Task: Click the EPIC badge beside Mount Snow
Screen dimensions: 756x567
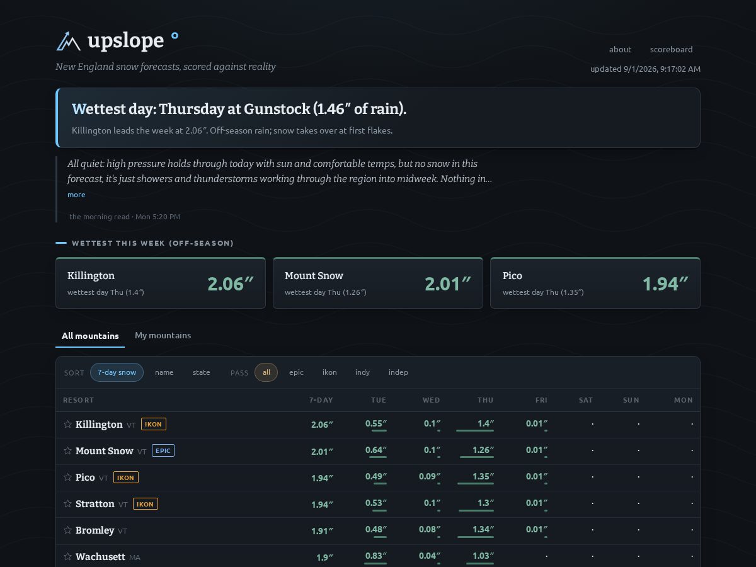Action: [x=163, y=451]
